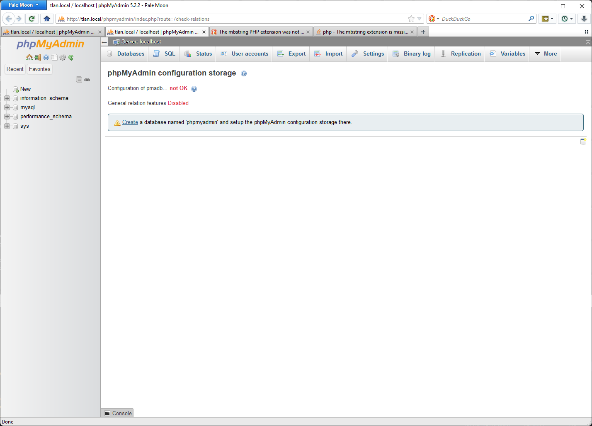Open browser home page button
Image resolution: width=592 pixels, height=426 pixels.
46,19
